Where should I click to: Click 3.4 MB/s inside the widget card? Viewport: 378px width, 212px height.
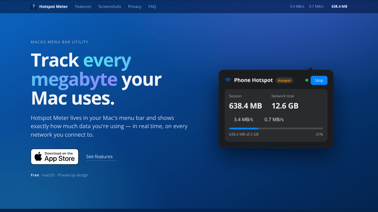click(243, 120)
